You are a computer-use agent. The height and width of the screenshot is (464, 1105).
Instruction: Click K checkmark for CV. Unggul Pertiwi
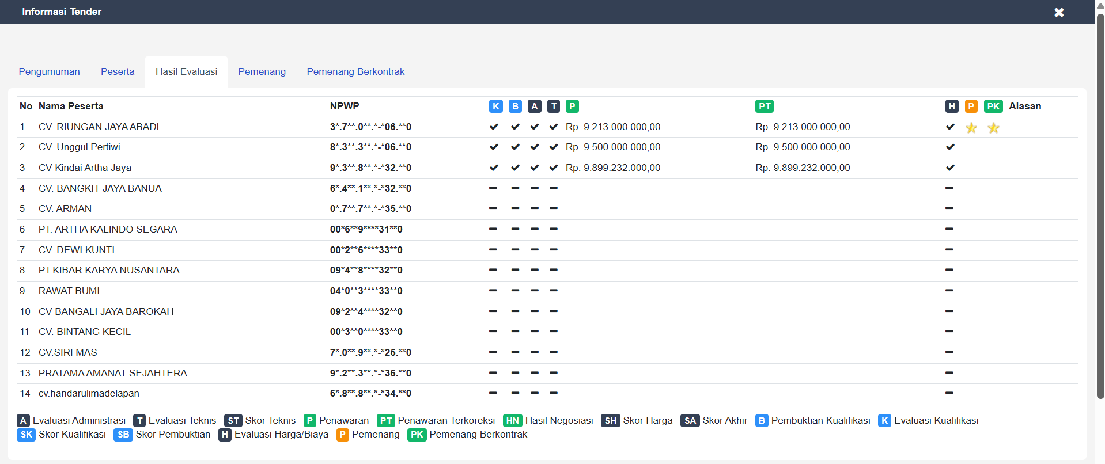pos(494,147)
